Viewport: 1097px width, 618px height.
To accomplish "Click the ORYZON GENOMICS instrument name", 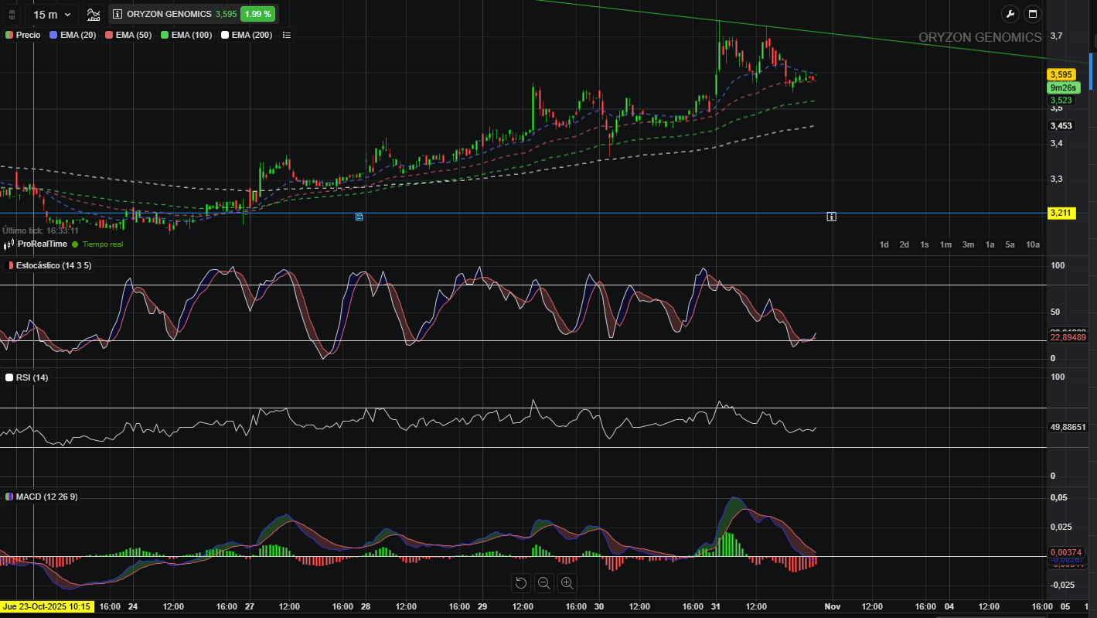I will [x=169, y=14].
